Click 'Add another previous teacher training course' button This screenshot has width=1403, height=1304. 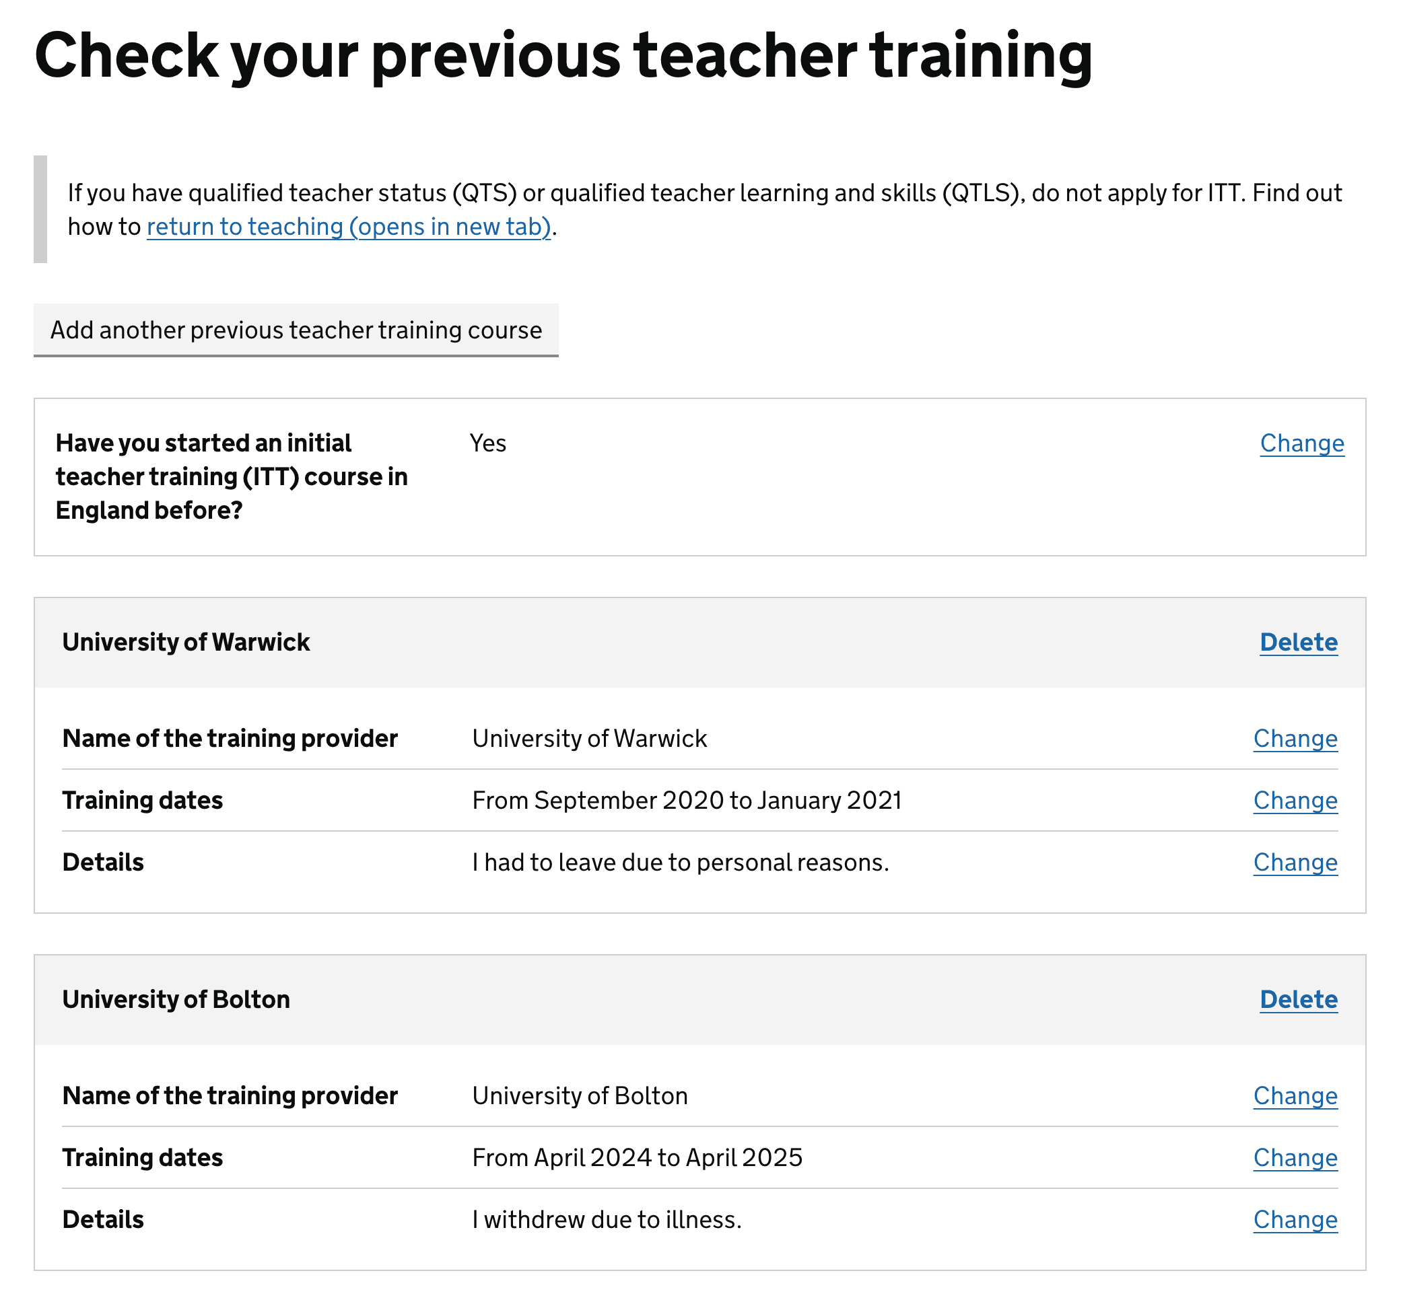(x=296, y=330)
